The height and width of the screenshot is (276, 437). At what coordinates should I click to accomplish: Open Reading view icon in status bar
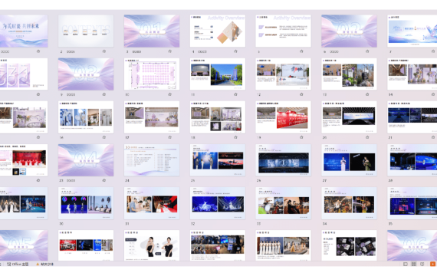click(422, 264)
